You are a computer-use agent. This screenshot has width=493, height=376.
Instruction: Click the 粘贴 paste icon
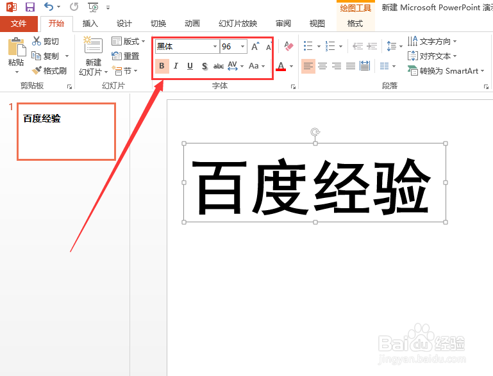click(17, 47)
